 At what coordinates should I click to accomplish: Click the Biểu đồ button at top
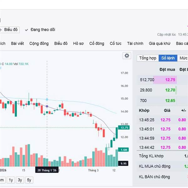10,30
